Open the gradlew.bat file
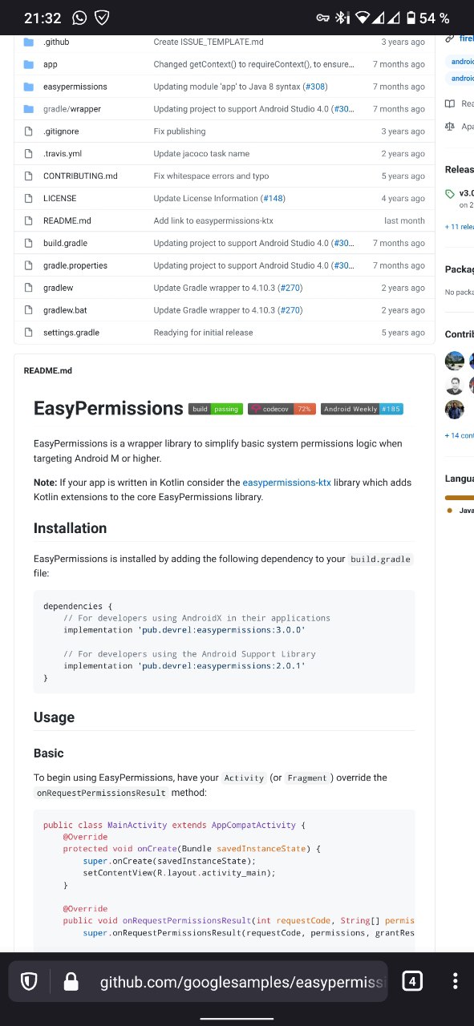The height and width of the screenshot is (1026, 474). (65, 310)
